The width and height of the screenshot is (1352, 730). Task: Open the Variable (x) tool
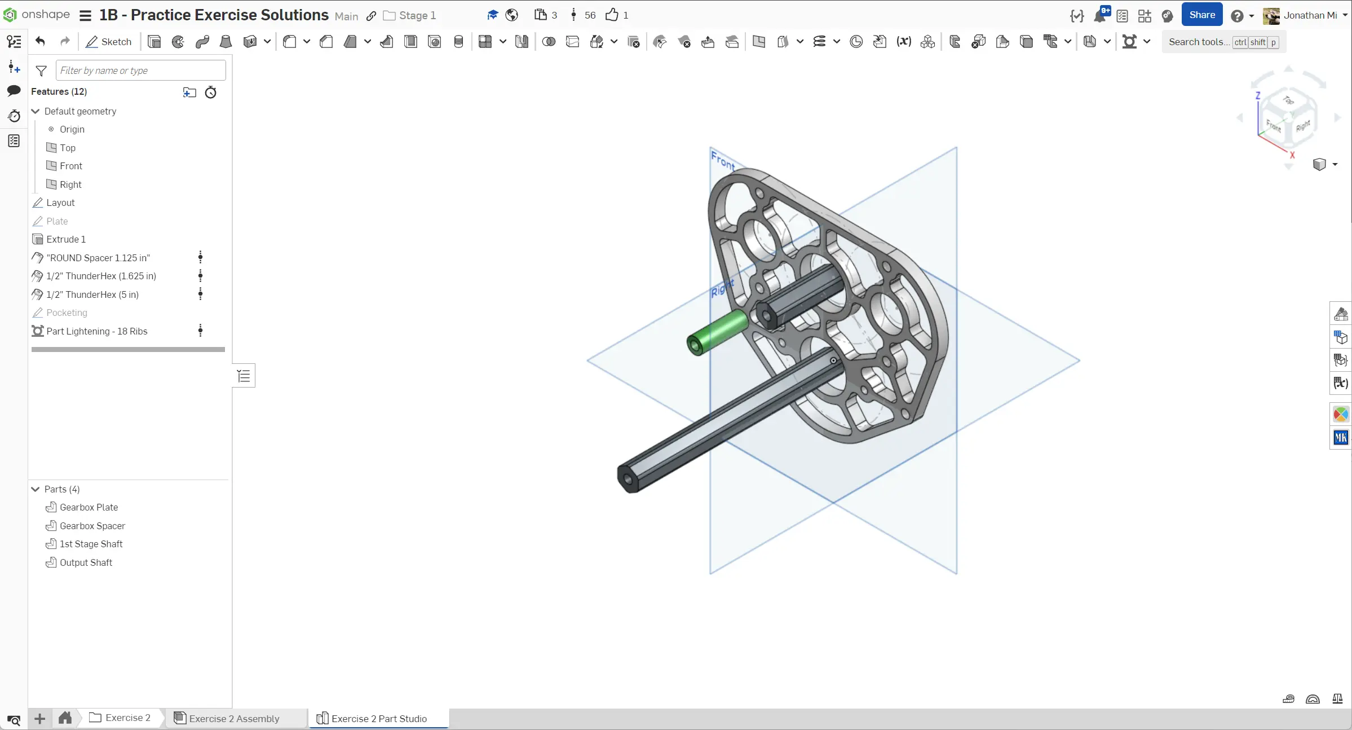tap(904, 42)
